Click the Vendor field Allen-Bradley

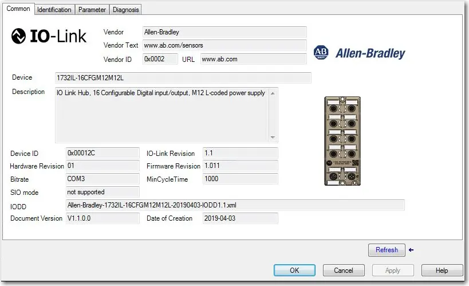coord(224,32)
